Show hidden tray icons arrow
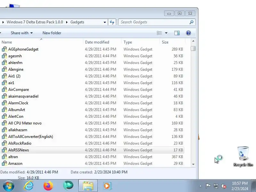 201,186
